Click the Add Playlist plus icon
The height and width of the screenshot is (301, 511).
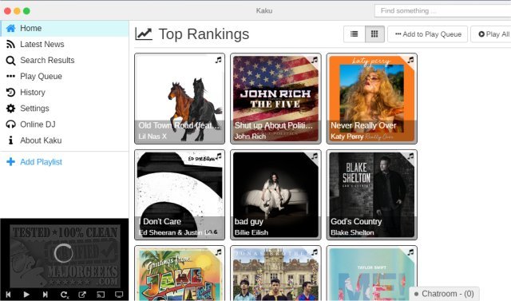tap(10, 162)
